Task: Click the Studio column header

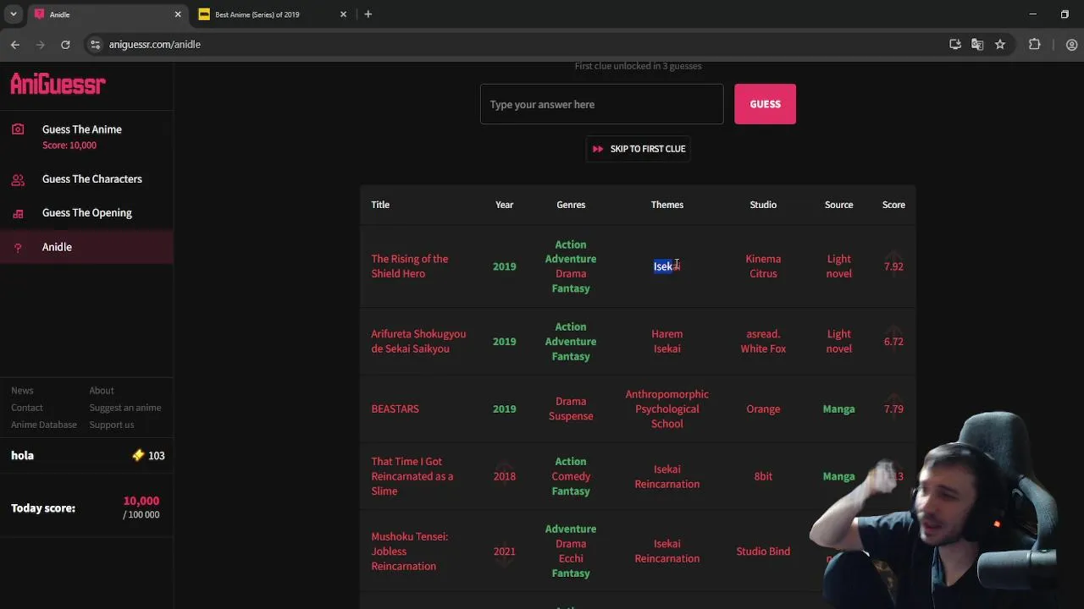Action: (x=763, y=205)
